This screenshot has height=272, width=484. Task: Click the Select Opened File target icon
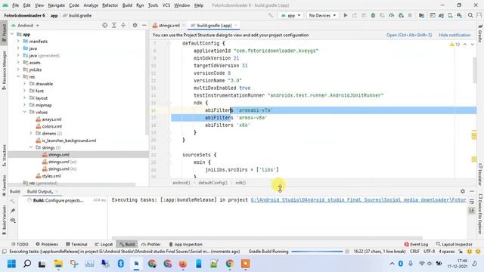(105, 25)
